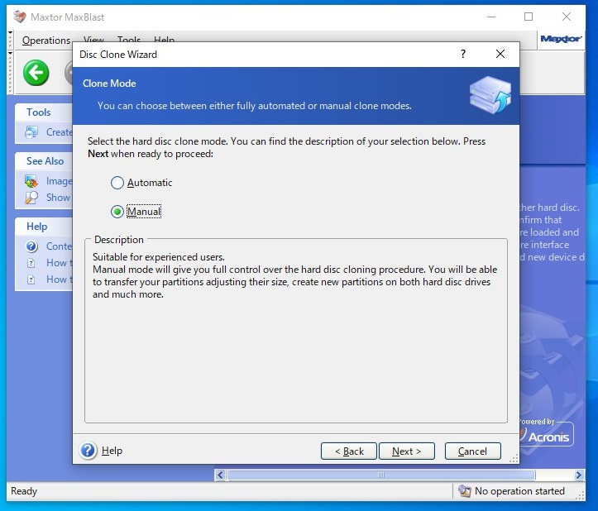Click the Create link in Tools panel
This screenshot has height=511, width=598.
click(x=59, y=132)
